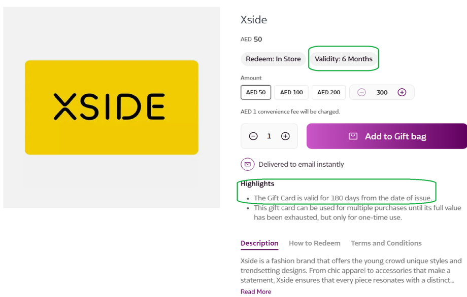Screen dimensions: 467x297
Task: Click the Redeem: In Store tag
Action: pyautogui.click(x=273, y=59)
